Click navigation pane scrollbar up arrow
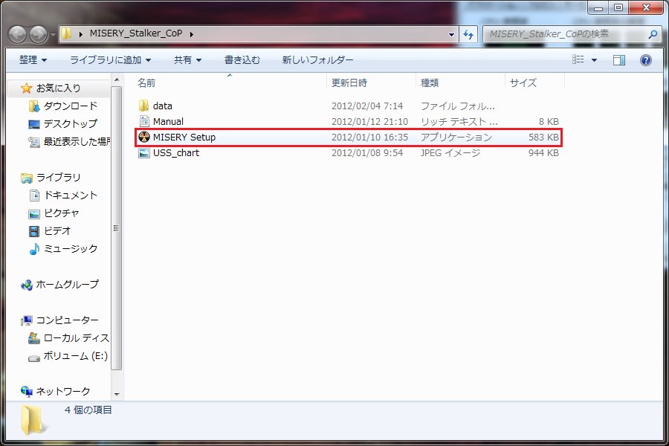The height and width of the screenshot is (446, 669). (x=117, y=80)
